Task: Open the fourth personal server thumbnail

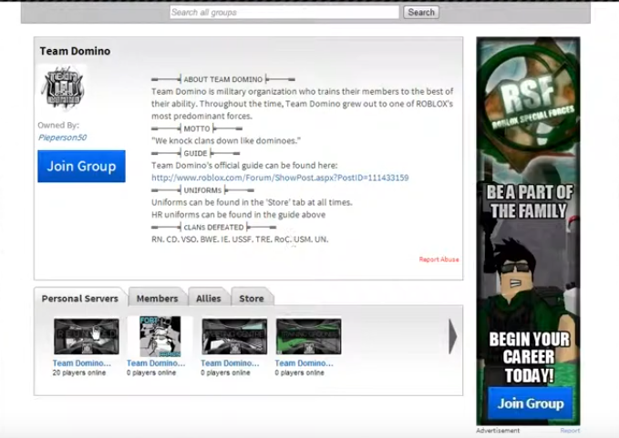Action: coord(308,336)
